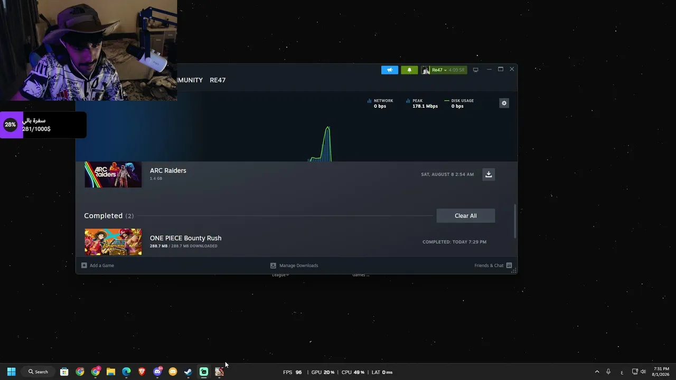Select the ONE PIECE Bounty Rush title
Viewport: 676px width, 380px height.
click(185, 238)
